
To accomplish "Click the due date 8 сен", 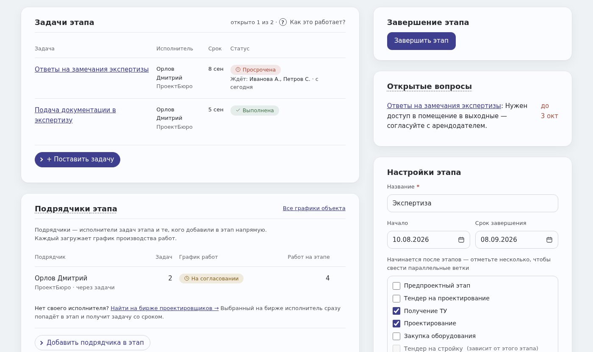I will pos(216,69).
